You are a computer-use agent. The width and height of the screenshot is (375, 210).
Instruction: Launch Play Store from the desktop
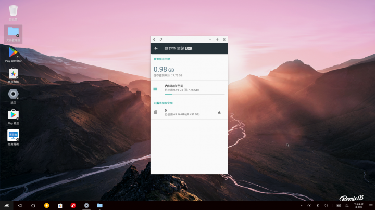pyautogui.click(x=13, y=116)
